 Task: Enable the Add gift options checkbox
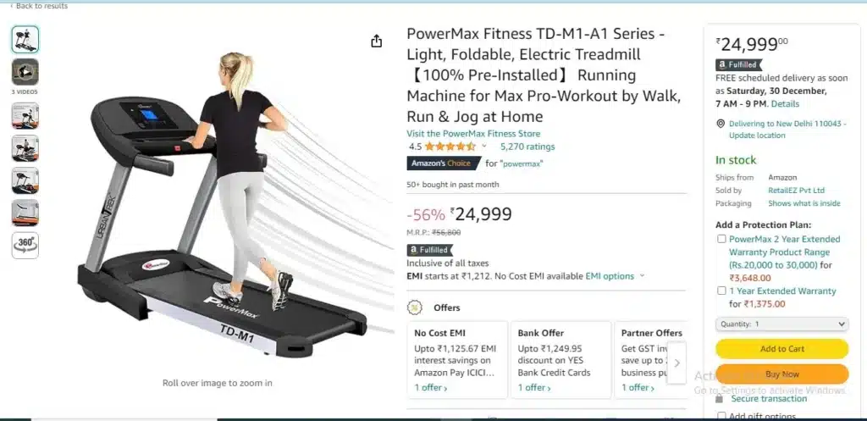point(721,416)
